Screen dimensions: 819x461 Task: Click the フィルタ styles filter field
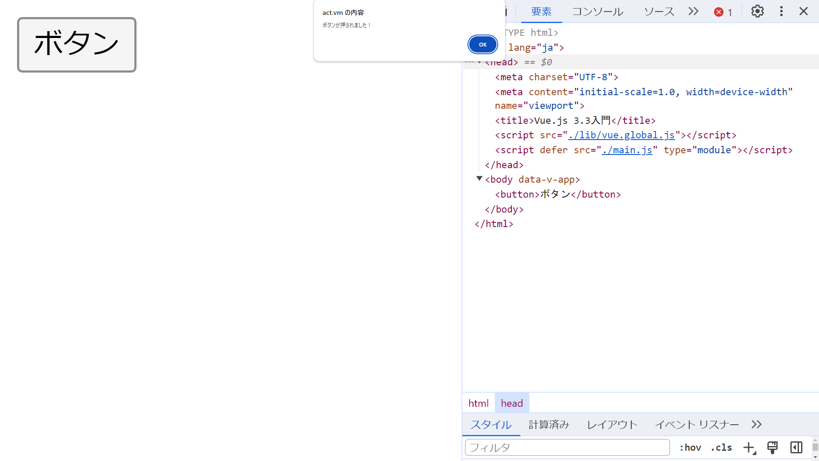567,447
